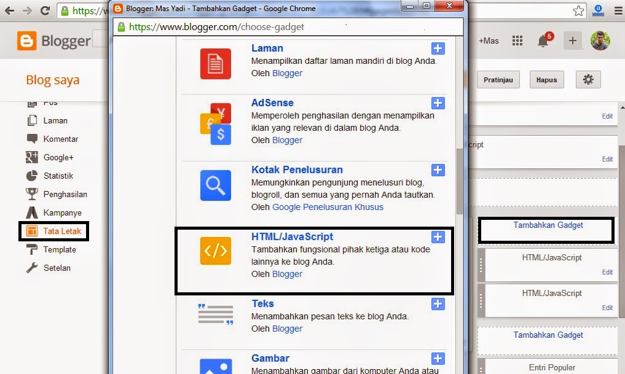This screenshot has height=374, width=625.
Task: Click Blog saya heading link
Action: [53, 80]
